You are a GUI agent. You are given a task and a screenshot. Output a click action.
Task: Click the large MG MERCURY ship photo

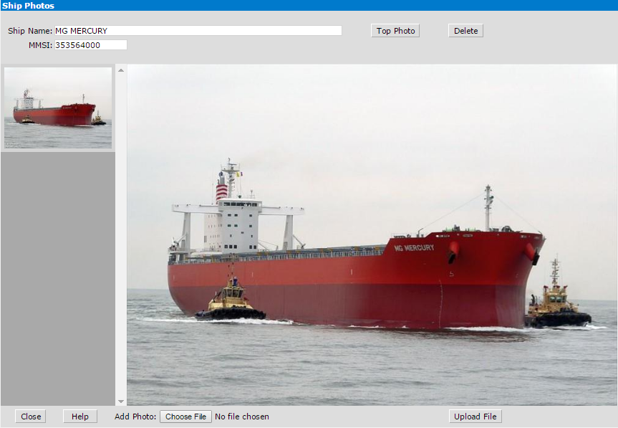pos(372,235)
